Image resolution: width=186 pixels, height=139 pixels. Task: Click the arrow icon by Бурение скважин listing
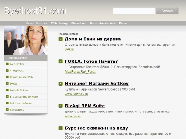(60, 128)
